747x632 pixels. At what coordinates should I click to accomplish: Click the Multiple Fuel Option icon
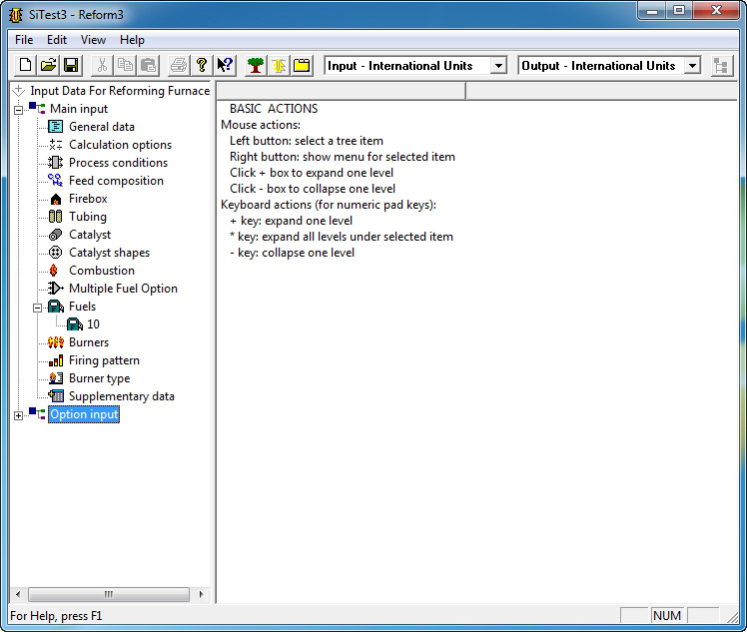pos(55,289)
